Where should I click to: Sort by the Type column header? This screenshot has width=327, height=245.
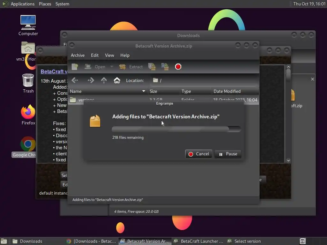[196, 91]
